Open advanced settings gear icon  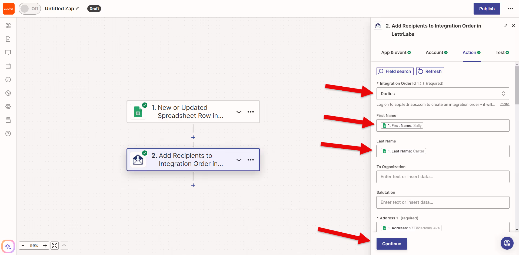pos(8,107)
